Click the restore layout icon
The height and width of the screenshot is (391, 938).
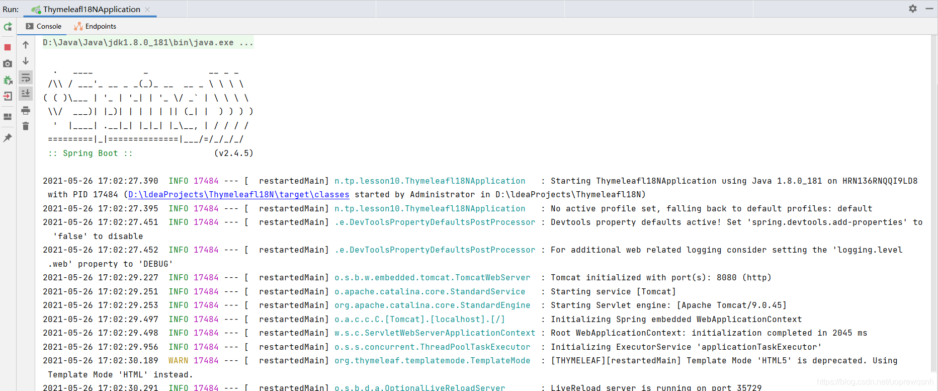click(8, 117)
